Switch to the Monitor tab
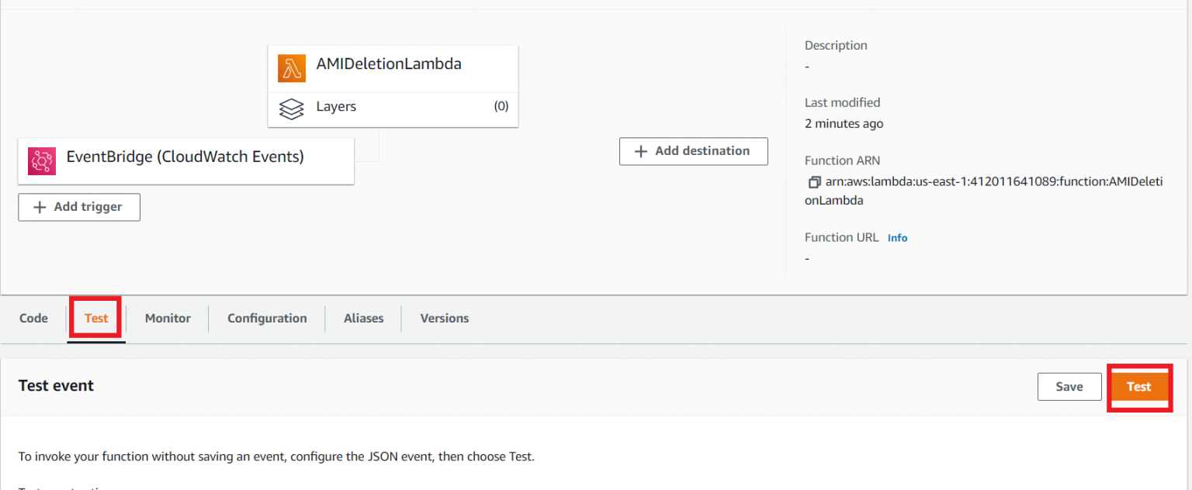This screenshot has height=490, width=1192. click(x=167, y=318)
